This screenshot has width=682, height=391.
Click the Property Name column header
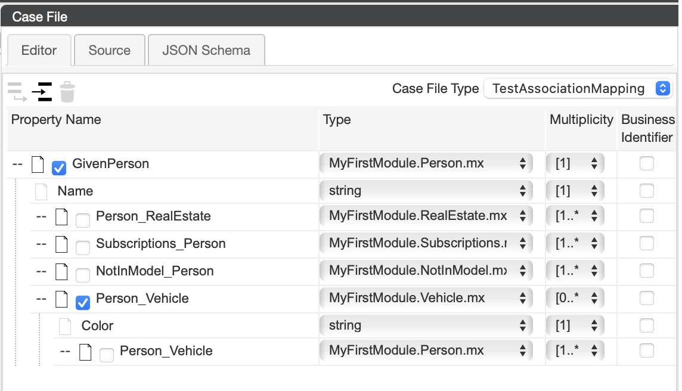(56, 120)
